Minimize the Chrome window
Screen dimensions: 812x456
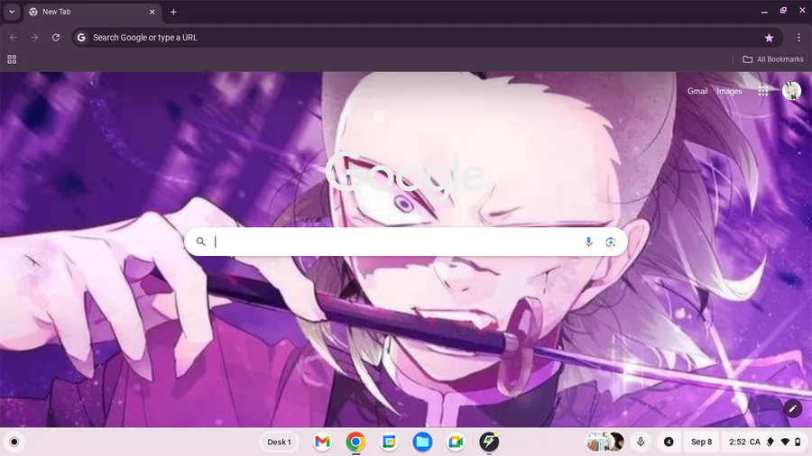[x=764, y=11]
